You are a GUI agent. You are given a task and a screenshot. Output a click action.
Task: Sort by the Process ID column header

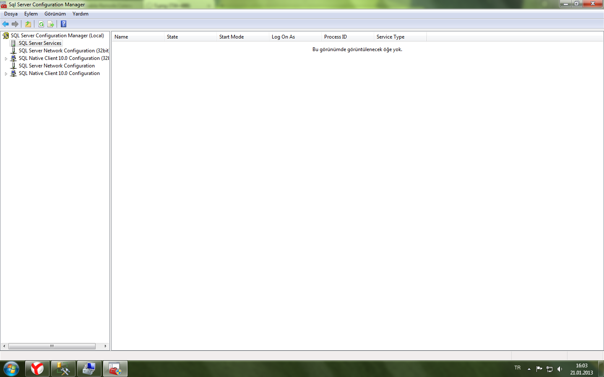coord(348,37)
